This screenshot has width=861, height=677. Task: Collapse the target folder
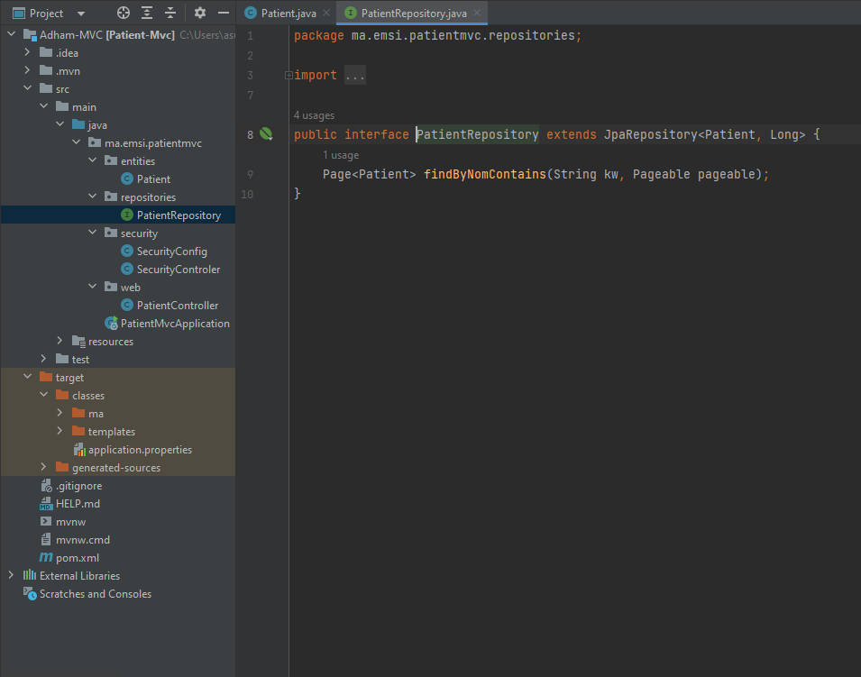(26, 377)
